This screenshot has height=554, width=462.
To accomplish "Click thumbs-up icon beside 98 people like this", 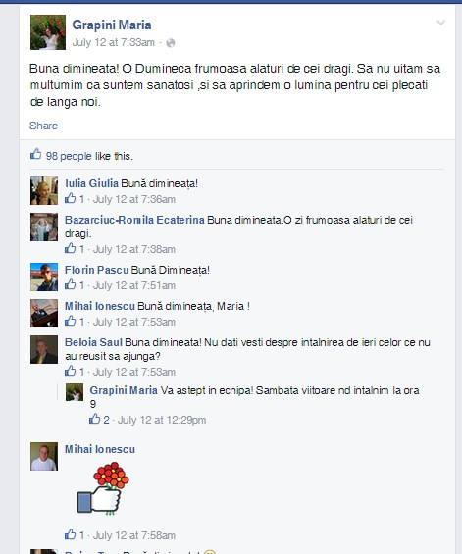I will tap(35, 154).
